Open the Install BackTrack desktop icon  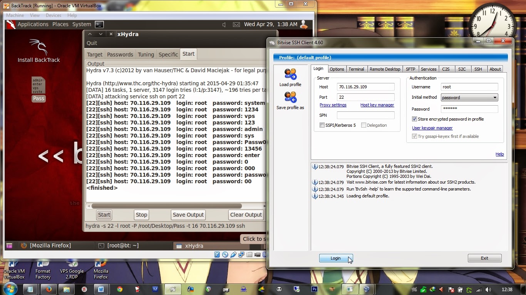[x=39, y=51]
